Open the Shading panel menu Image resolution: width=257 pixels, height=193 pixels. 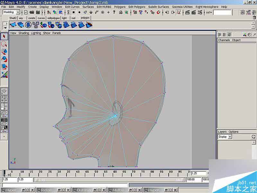(x=23, y=33)
